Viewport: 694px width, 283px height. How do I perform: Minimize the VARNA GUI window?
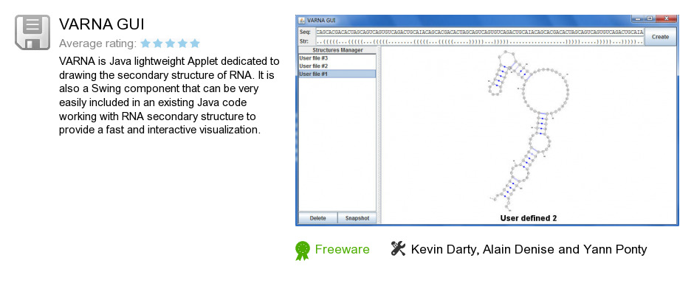pyautogui.click(x=637, y=19)
